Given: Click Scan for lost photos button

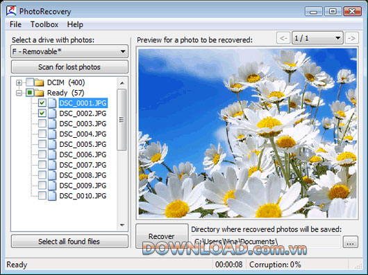Looking at the screenshot, I should tap(69, 67).
